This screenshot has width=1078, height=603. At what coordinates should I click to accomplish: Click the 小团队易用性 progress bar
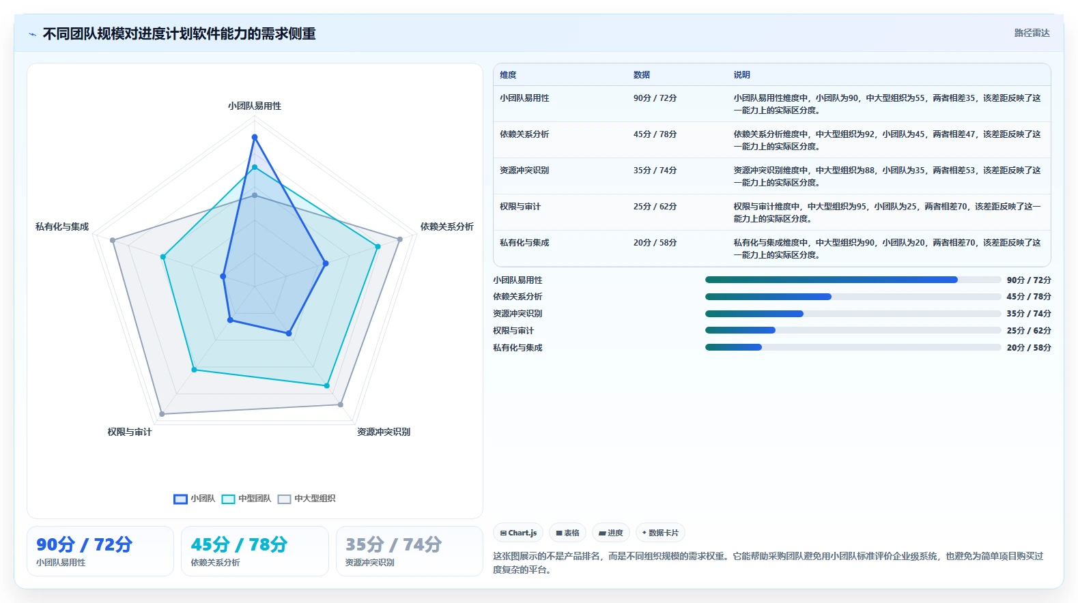[x=853, y=280]
